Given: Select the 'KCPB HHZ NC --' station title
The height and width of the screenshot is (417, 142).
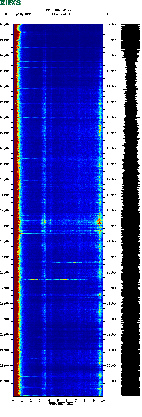Looking at the screenshot, I should click(x=59, y=10).
